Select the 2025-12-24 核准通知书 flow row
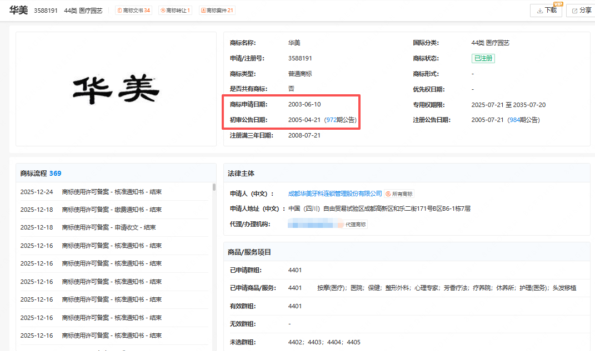 [114, 192]
